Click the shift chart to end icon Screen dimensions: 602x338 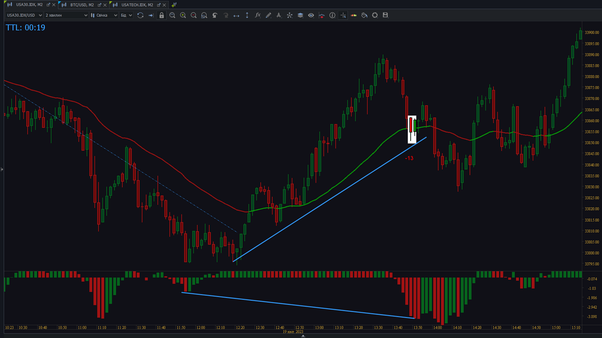pos(151,15)
